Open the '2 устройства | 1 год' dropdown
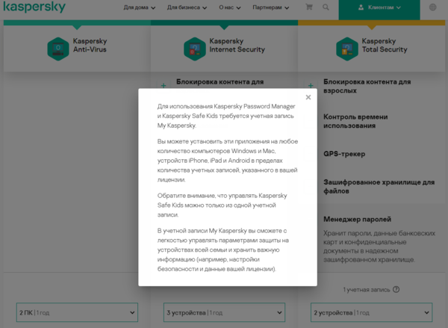The image size is (448, 328). (x=371, y=312)
